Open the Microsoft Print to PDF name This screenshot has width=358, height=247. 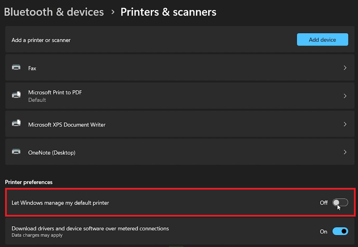pyautogui.click(x=55, y=92)
